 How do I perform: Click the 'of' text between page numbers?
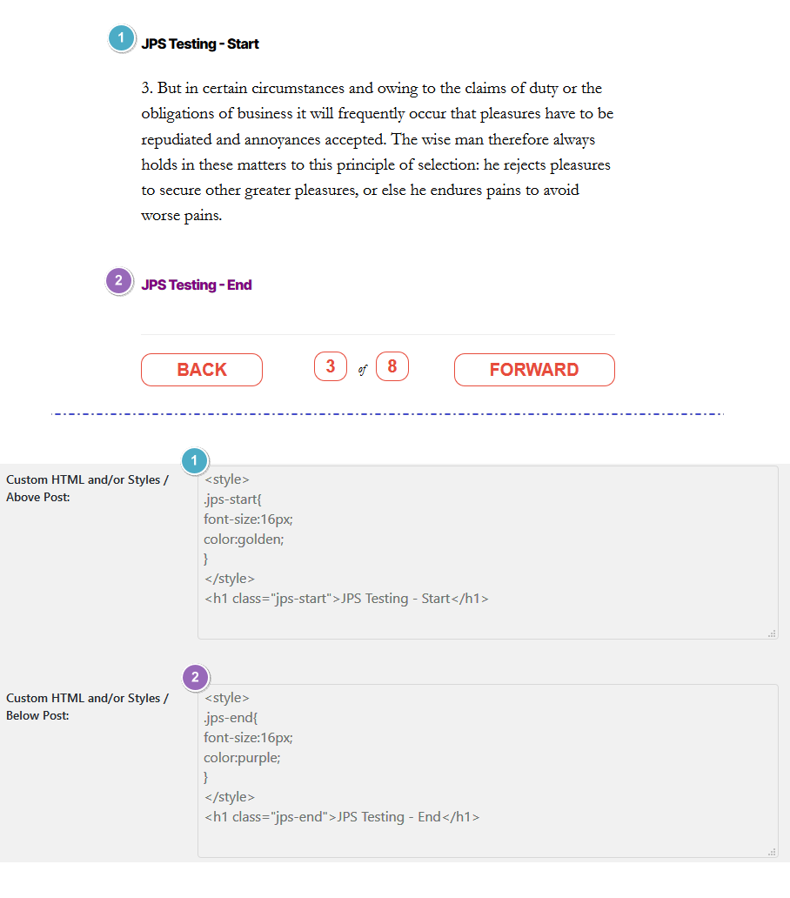coord(362,370)
